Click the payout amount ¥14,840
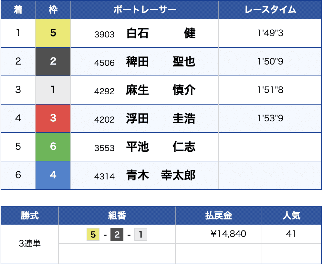Image resolution: width=323 pixels, height=264 pixels. tap(228, 234)
